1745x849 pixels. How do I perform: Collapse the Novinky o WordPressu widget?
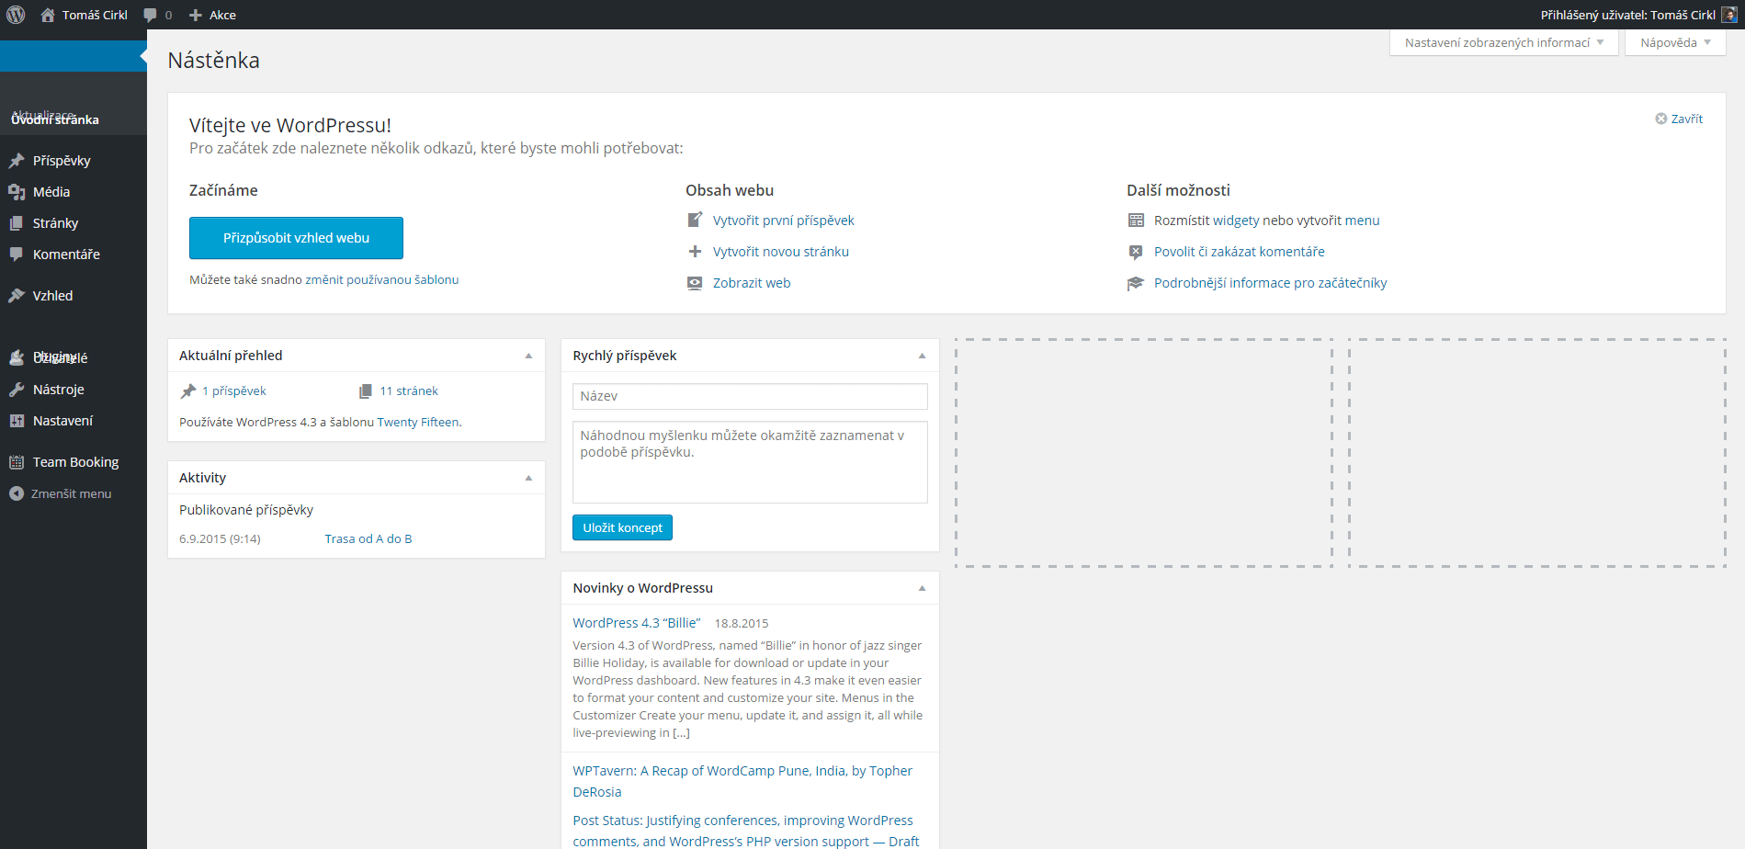click(x=922, y=588)
